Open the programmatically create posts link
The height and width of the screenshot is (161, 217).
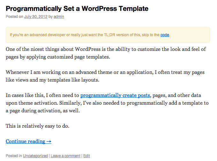pyautogui.click(x=115, y=95)
